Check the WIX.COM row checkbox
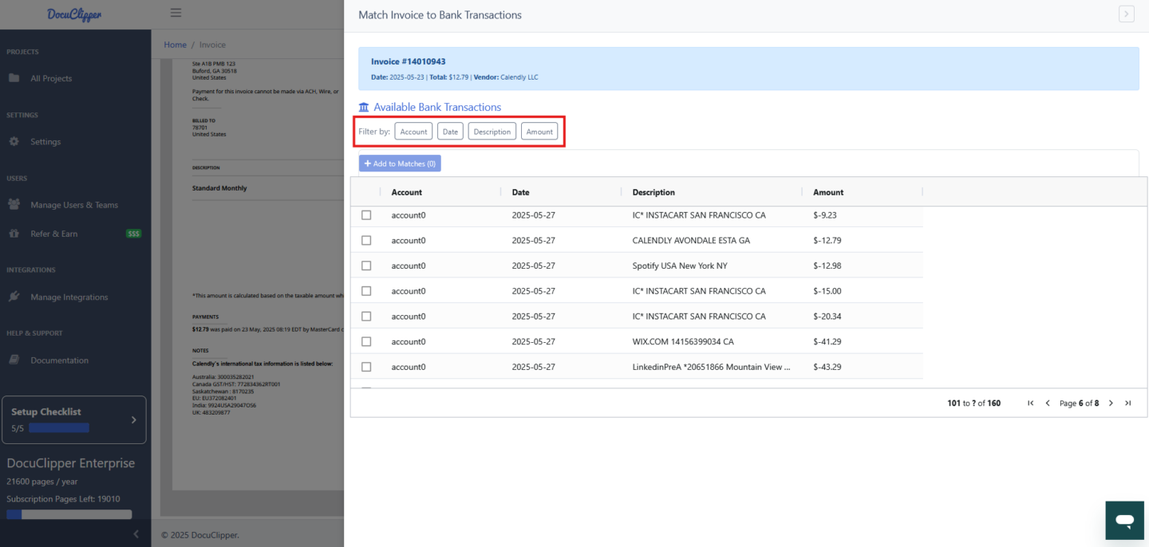This screenshot has width=1149, height=547. pos(366,341)
